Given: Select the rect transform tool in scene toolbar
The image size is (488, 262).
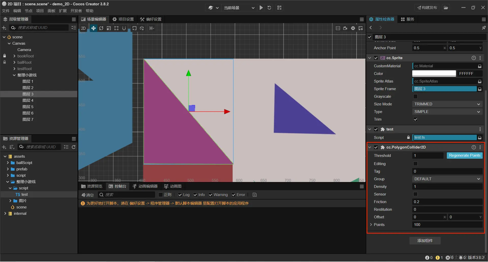Looking at the screenshot, I should pyautogui.click(x=116, y=28).
